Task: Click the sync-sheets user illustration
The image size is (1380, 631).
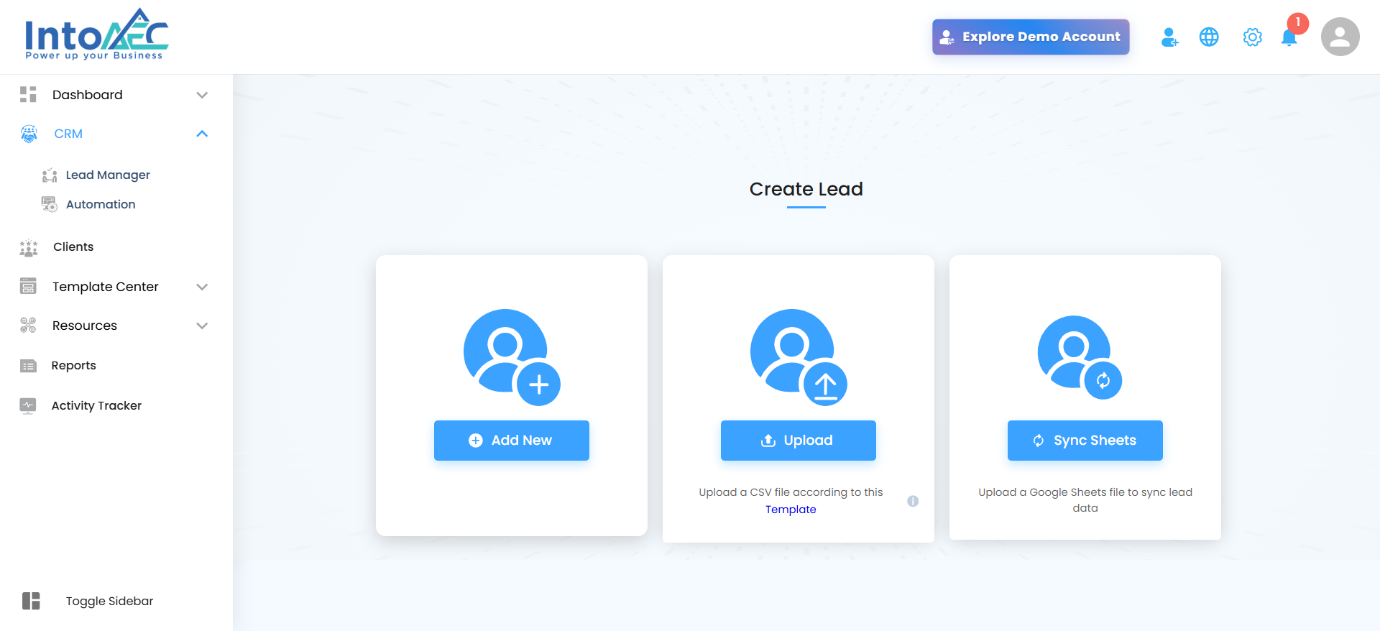Action: pyautogui.click(x=1080, y=357)
